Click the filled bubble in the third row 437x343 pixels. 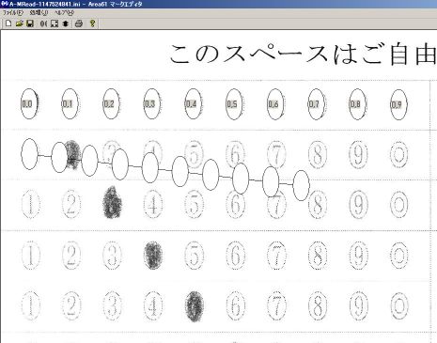click(112, 202)
